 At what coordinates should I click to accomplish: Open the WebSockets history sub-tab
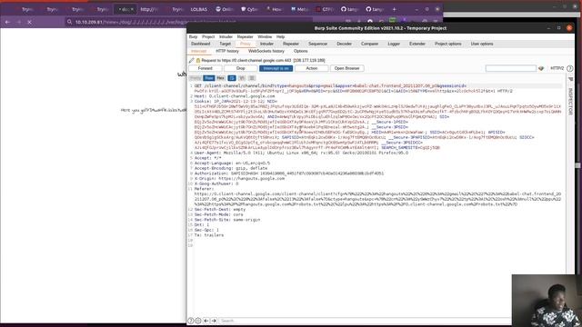coord(266,51)
